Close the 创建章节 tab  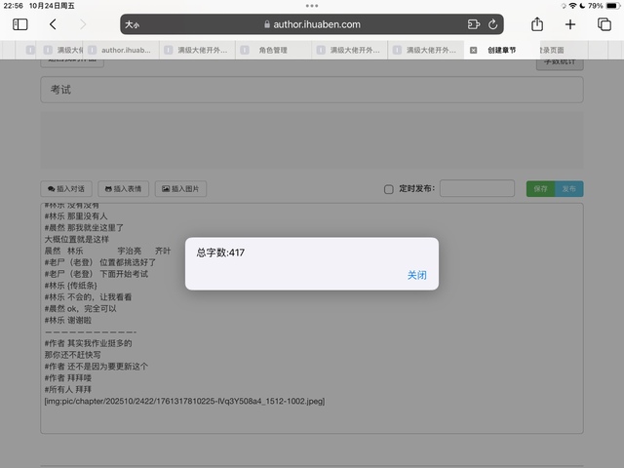click(473, 50)
